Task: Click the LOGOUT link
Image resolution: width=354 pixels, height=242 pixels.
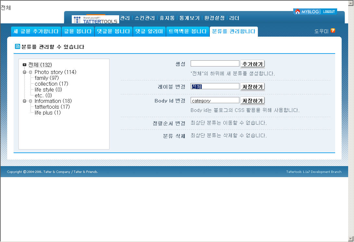Action: point(329,12)
